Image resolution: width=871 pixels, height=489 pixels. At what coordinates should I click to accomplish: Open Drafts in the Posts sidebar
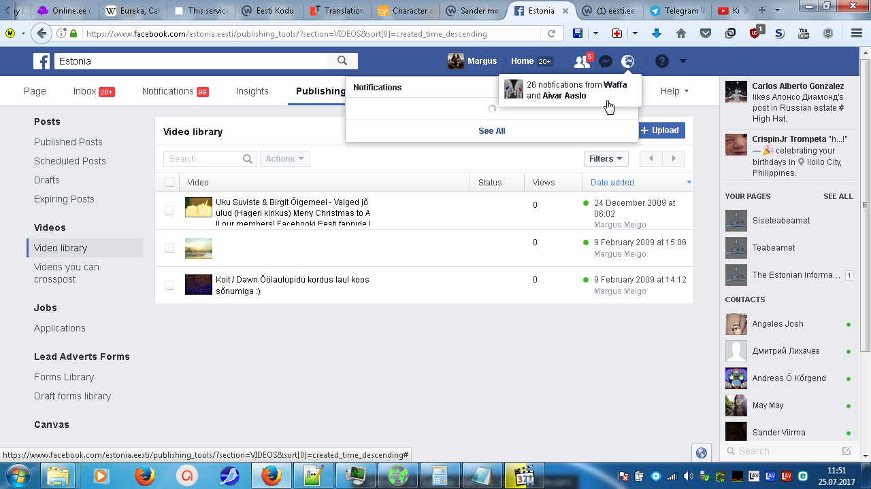(47, 180)
